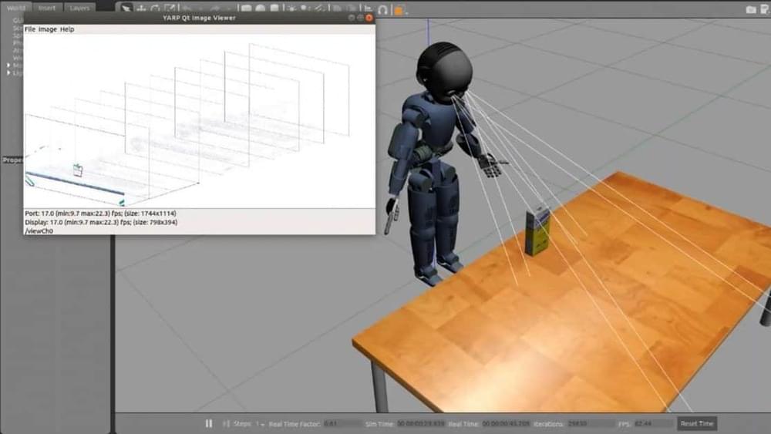The width and height of the screenshot is (771, 434).
Task: Open File menu in YARP viewer
Action: click(x=29, y=29)
